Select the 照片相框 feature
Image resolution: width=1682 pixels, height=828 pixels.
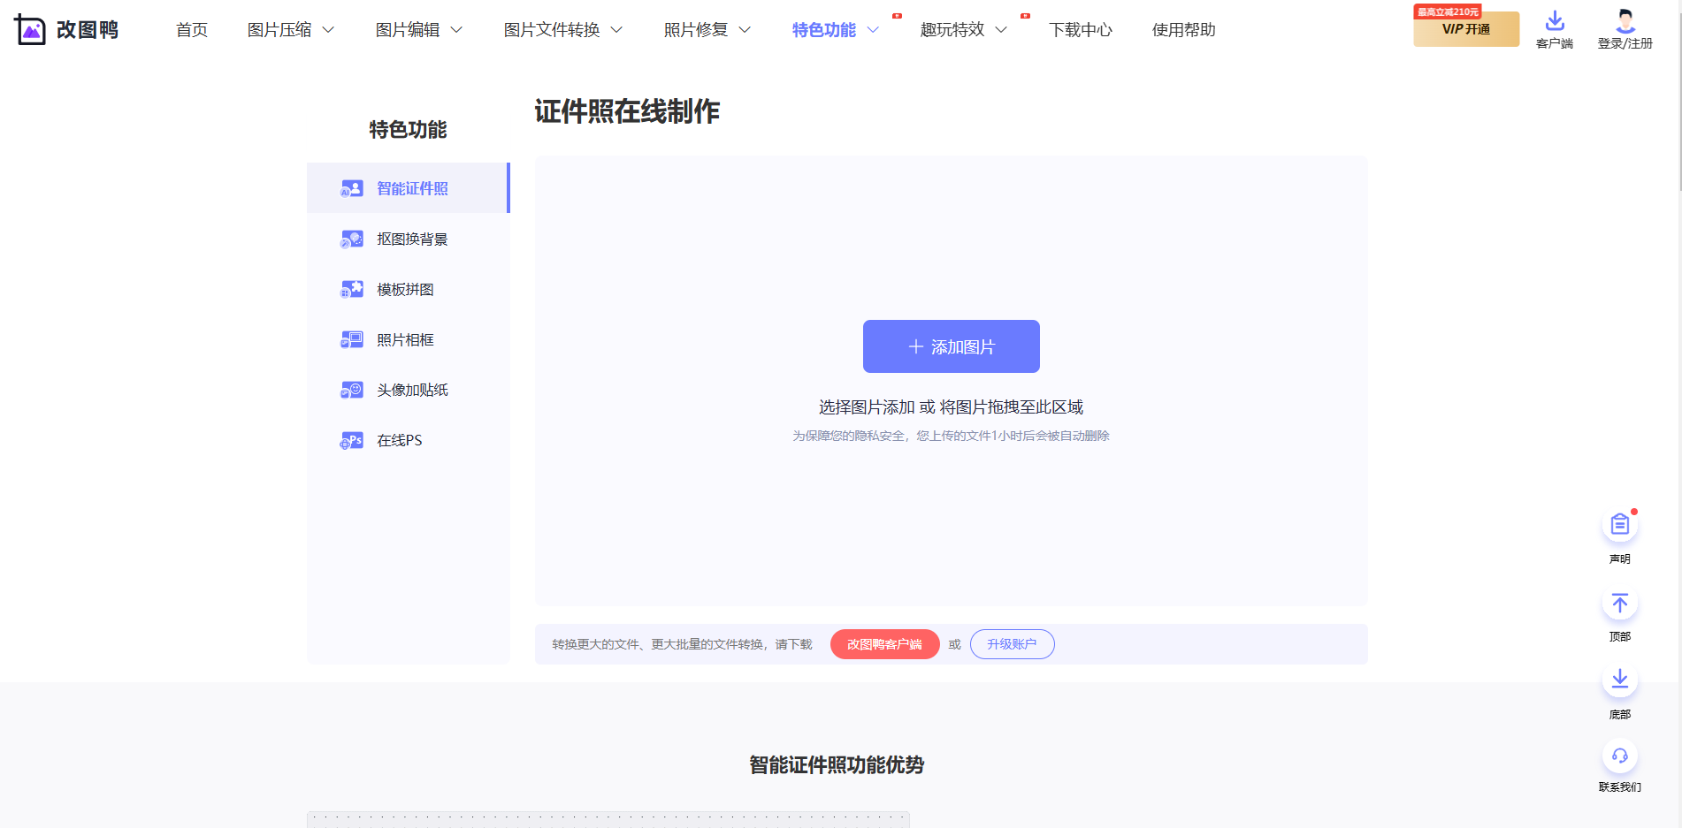pyautogui.click(x=351, y=339)
